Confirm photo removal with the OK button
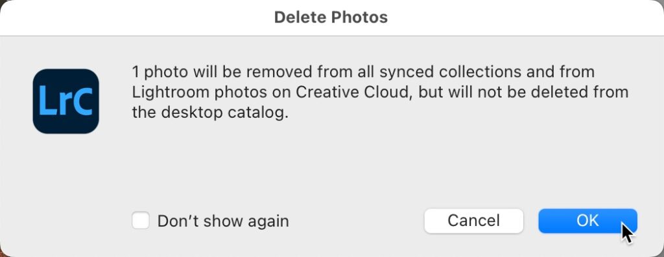 pos(587,221)
